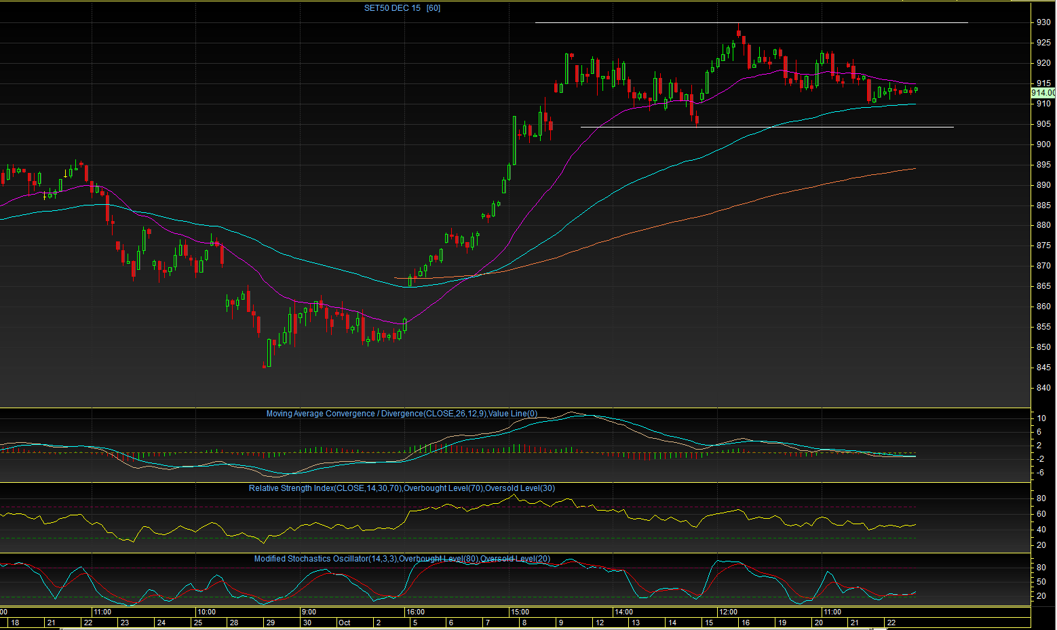1057x630 pixels.
Task: Click the 40 value on RSI axis
Action: pos(1041,530)
